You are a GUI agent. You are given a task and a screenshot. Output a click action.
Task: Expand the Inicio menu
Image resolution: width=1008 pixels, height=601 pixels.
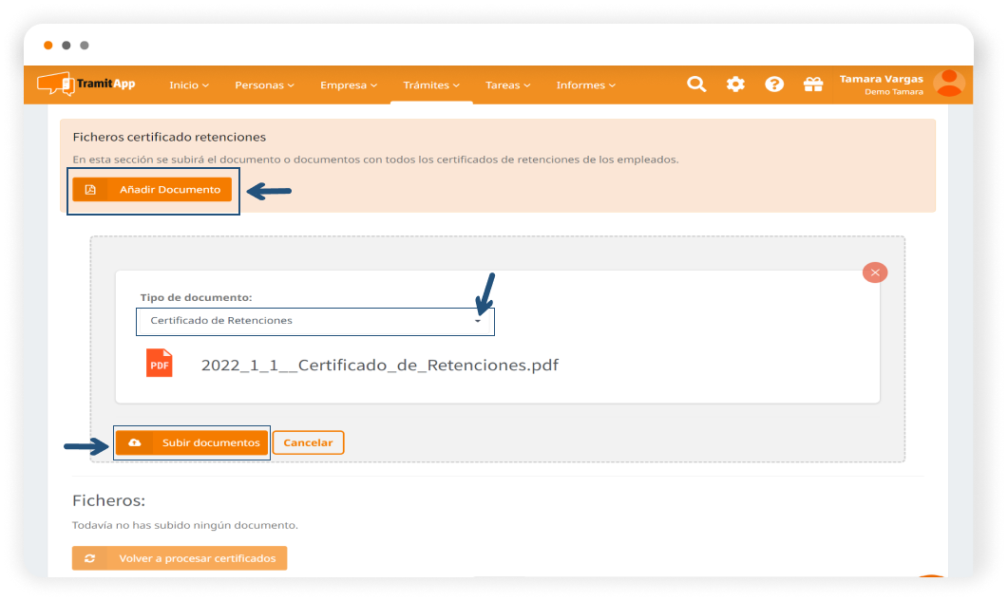188,85
